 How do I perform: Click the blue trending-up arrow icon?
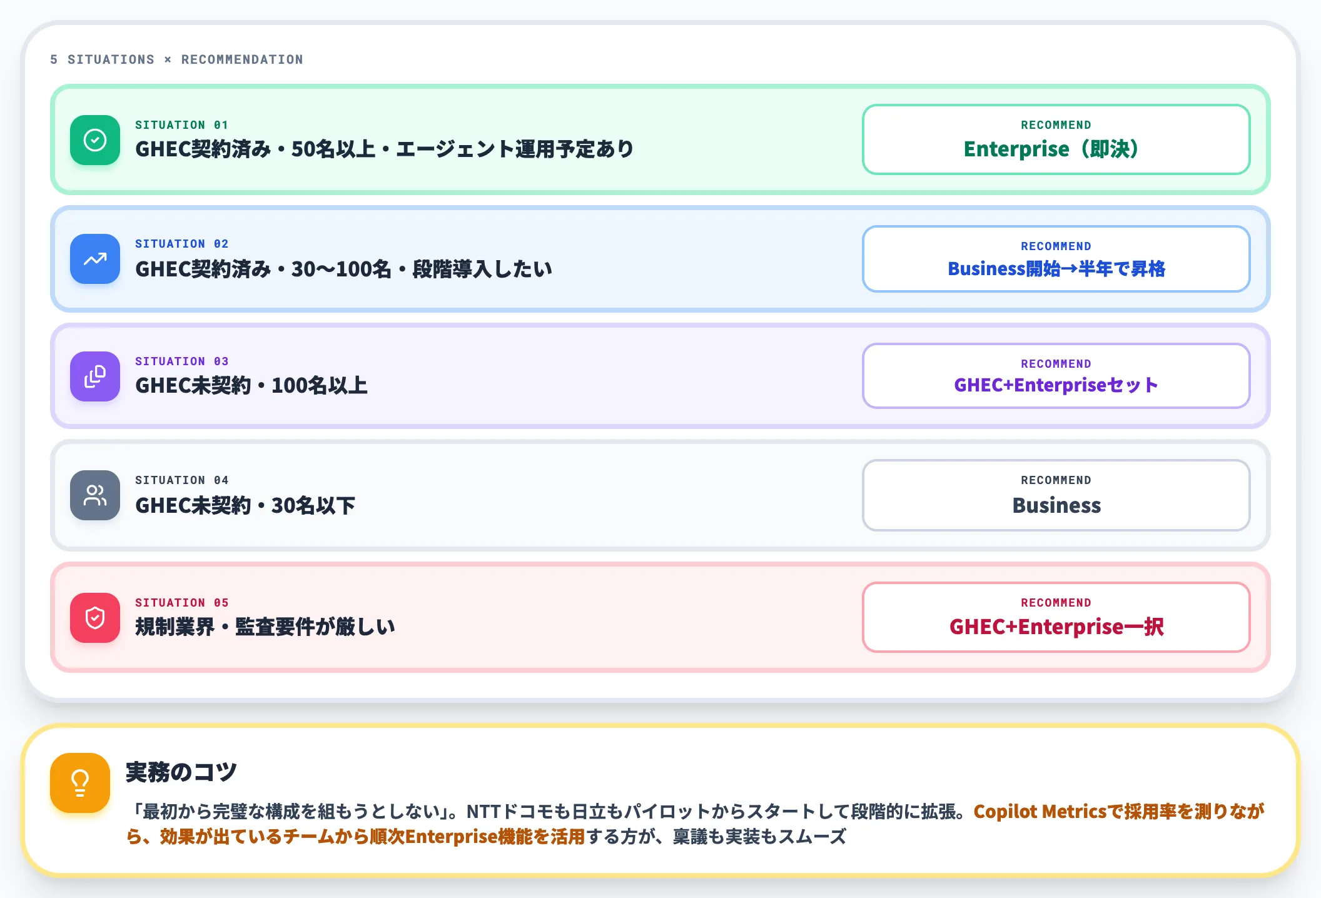pos(95,259)
